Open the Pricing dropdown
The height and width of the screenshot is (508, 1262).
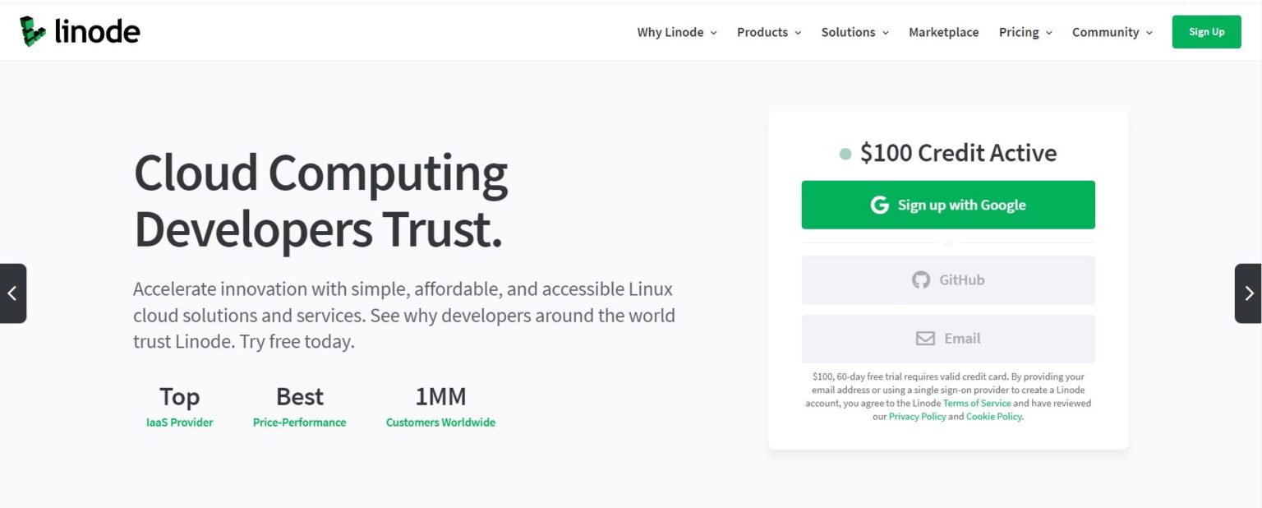(x=1019, y=32)
